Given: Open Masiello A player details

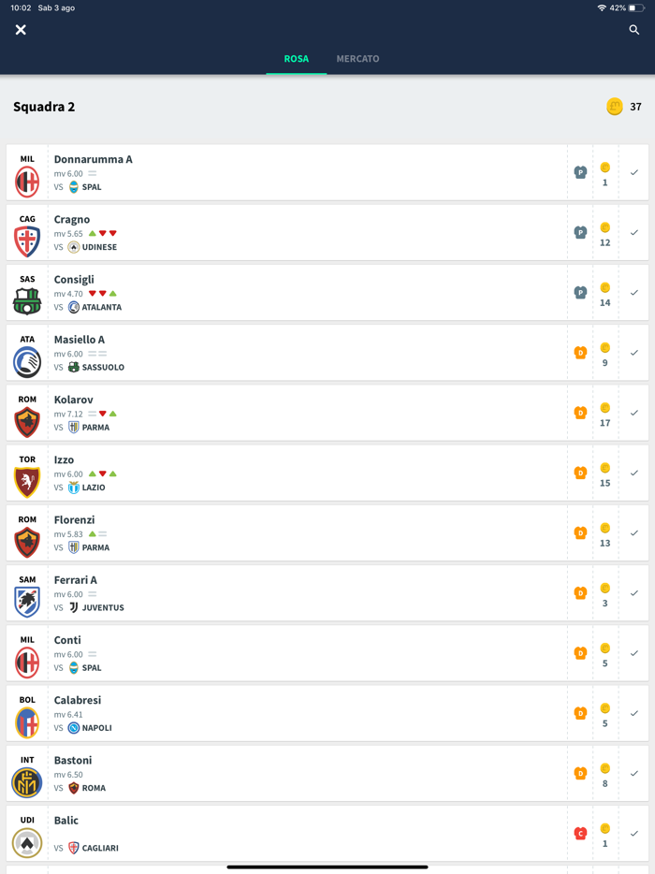Looking at the screenshot, I should point(80,340).
